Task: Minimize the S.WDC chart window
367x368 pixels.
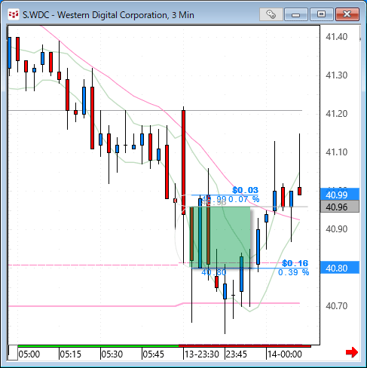Action: click(x=296, y=14)
